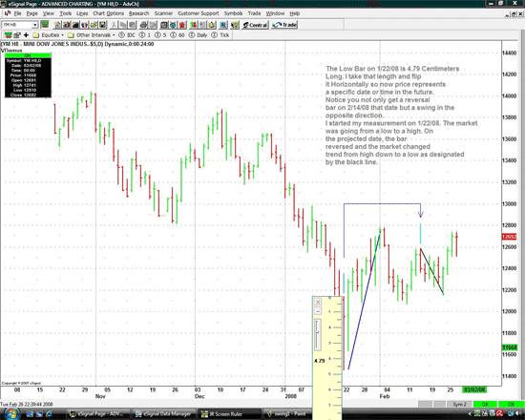Image resolution: width=525 pixels, height=420 pixels.
Task: Open the Tools menu
Action: click(66, 13)
